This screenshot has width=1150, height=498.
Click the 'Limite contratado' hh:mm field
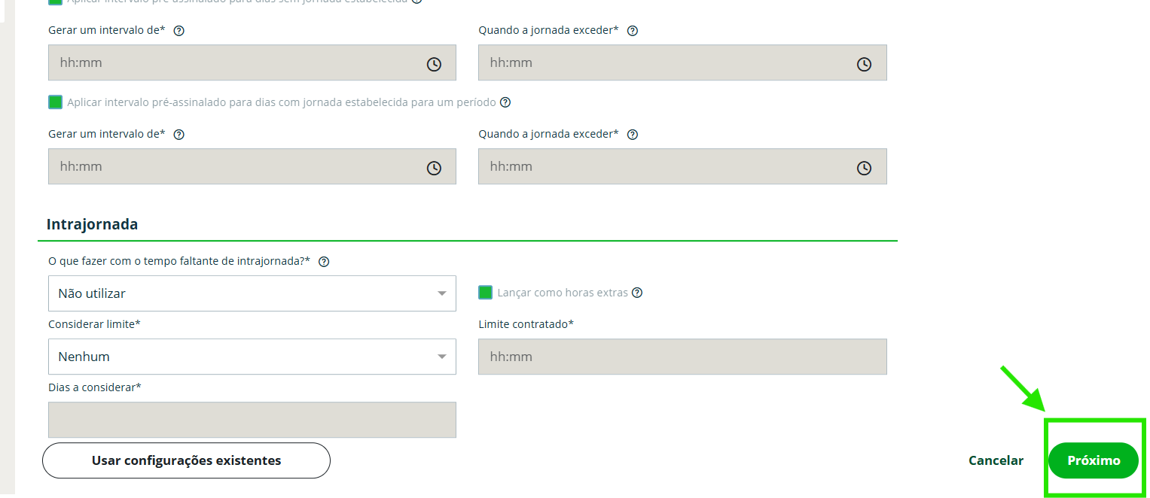pyautogui.click(x=682, y=357)
